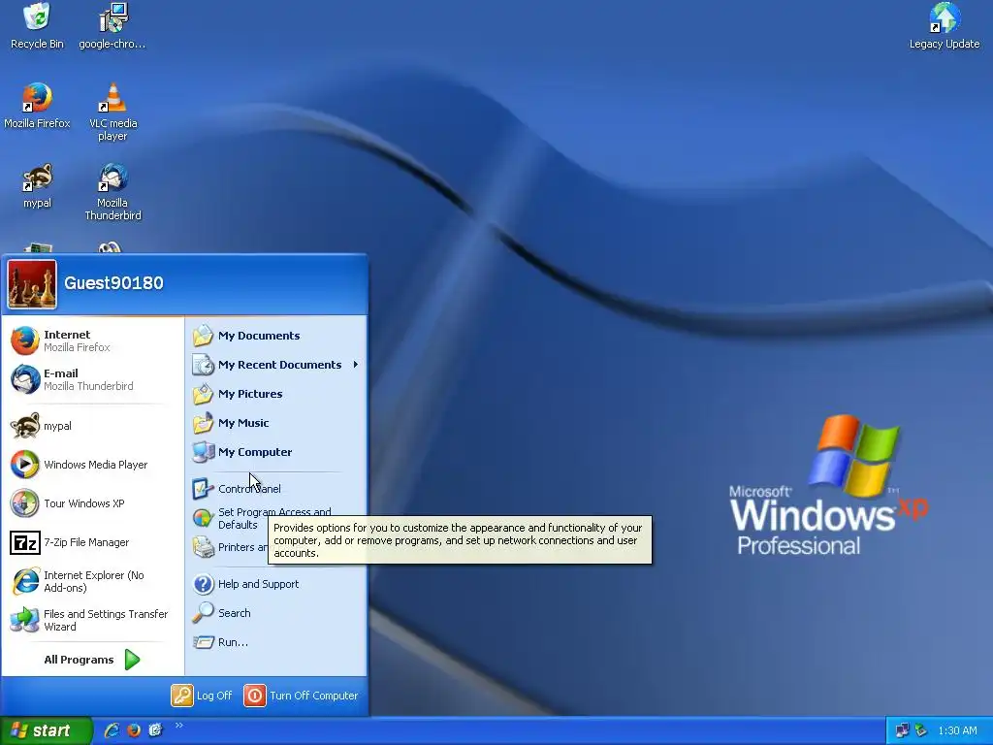Click the My Recent Documents icon

[204, 365]
